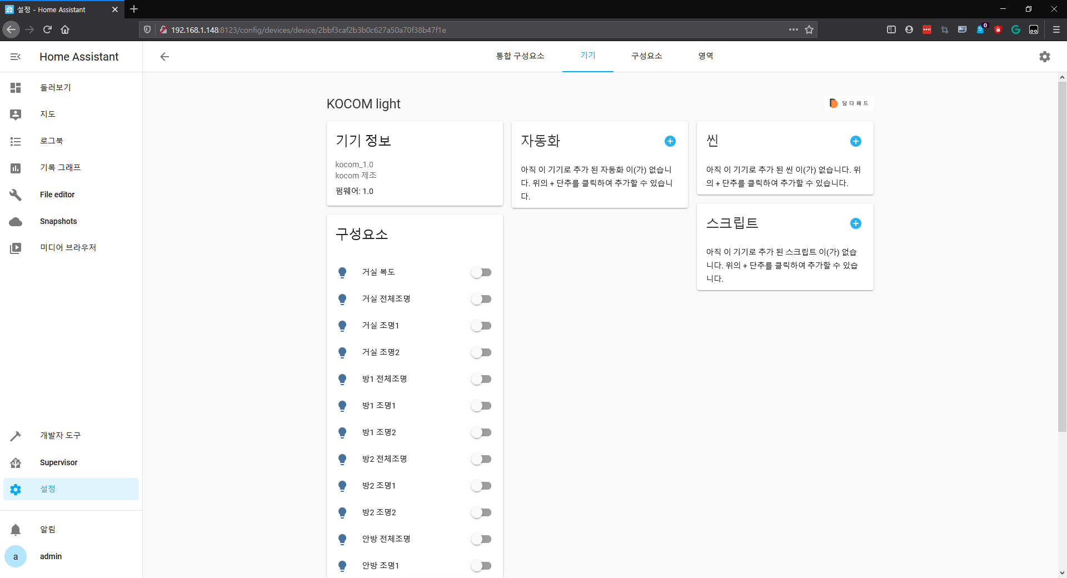The width and height of the screenshot is (1067, 578).
Task: Toggle 방2 조명1 light switch
Action: tap(481, 486)
